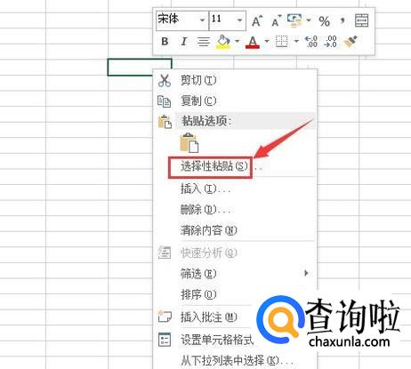Image resolution: width=411 pixels, height=369 pixels.
Task: Apply percent style format
Action: (x=324, y=21)
